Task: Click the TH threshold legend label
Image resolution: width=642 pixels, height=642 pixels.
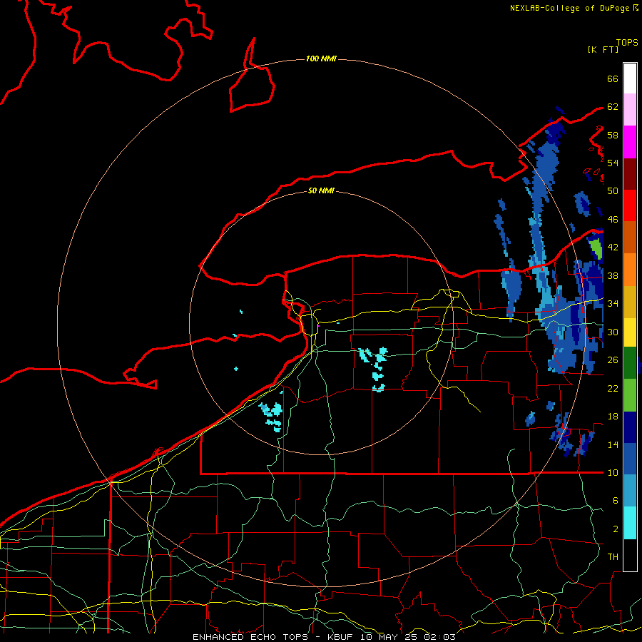Action: 613,556
